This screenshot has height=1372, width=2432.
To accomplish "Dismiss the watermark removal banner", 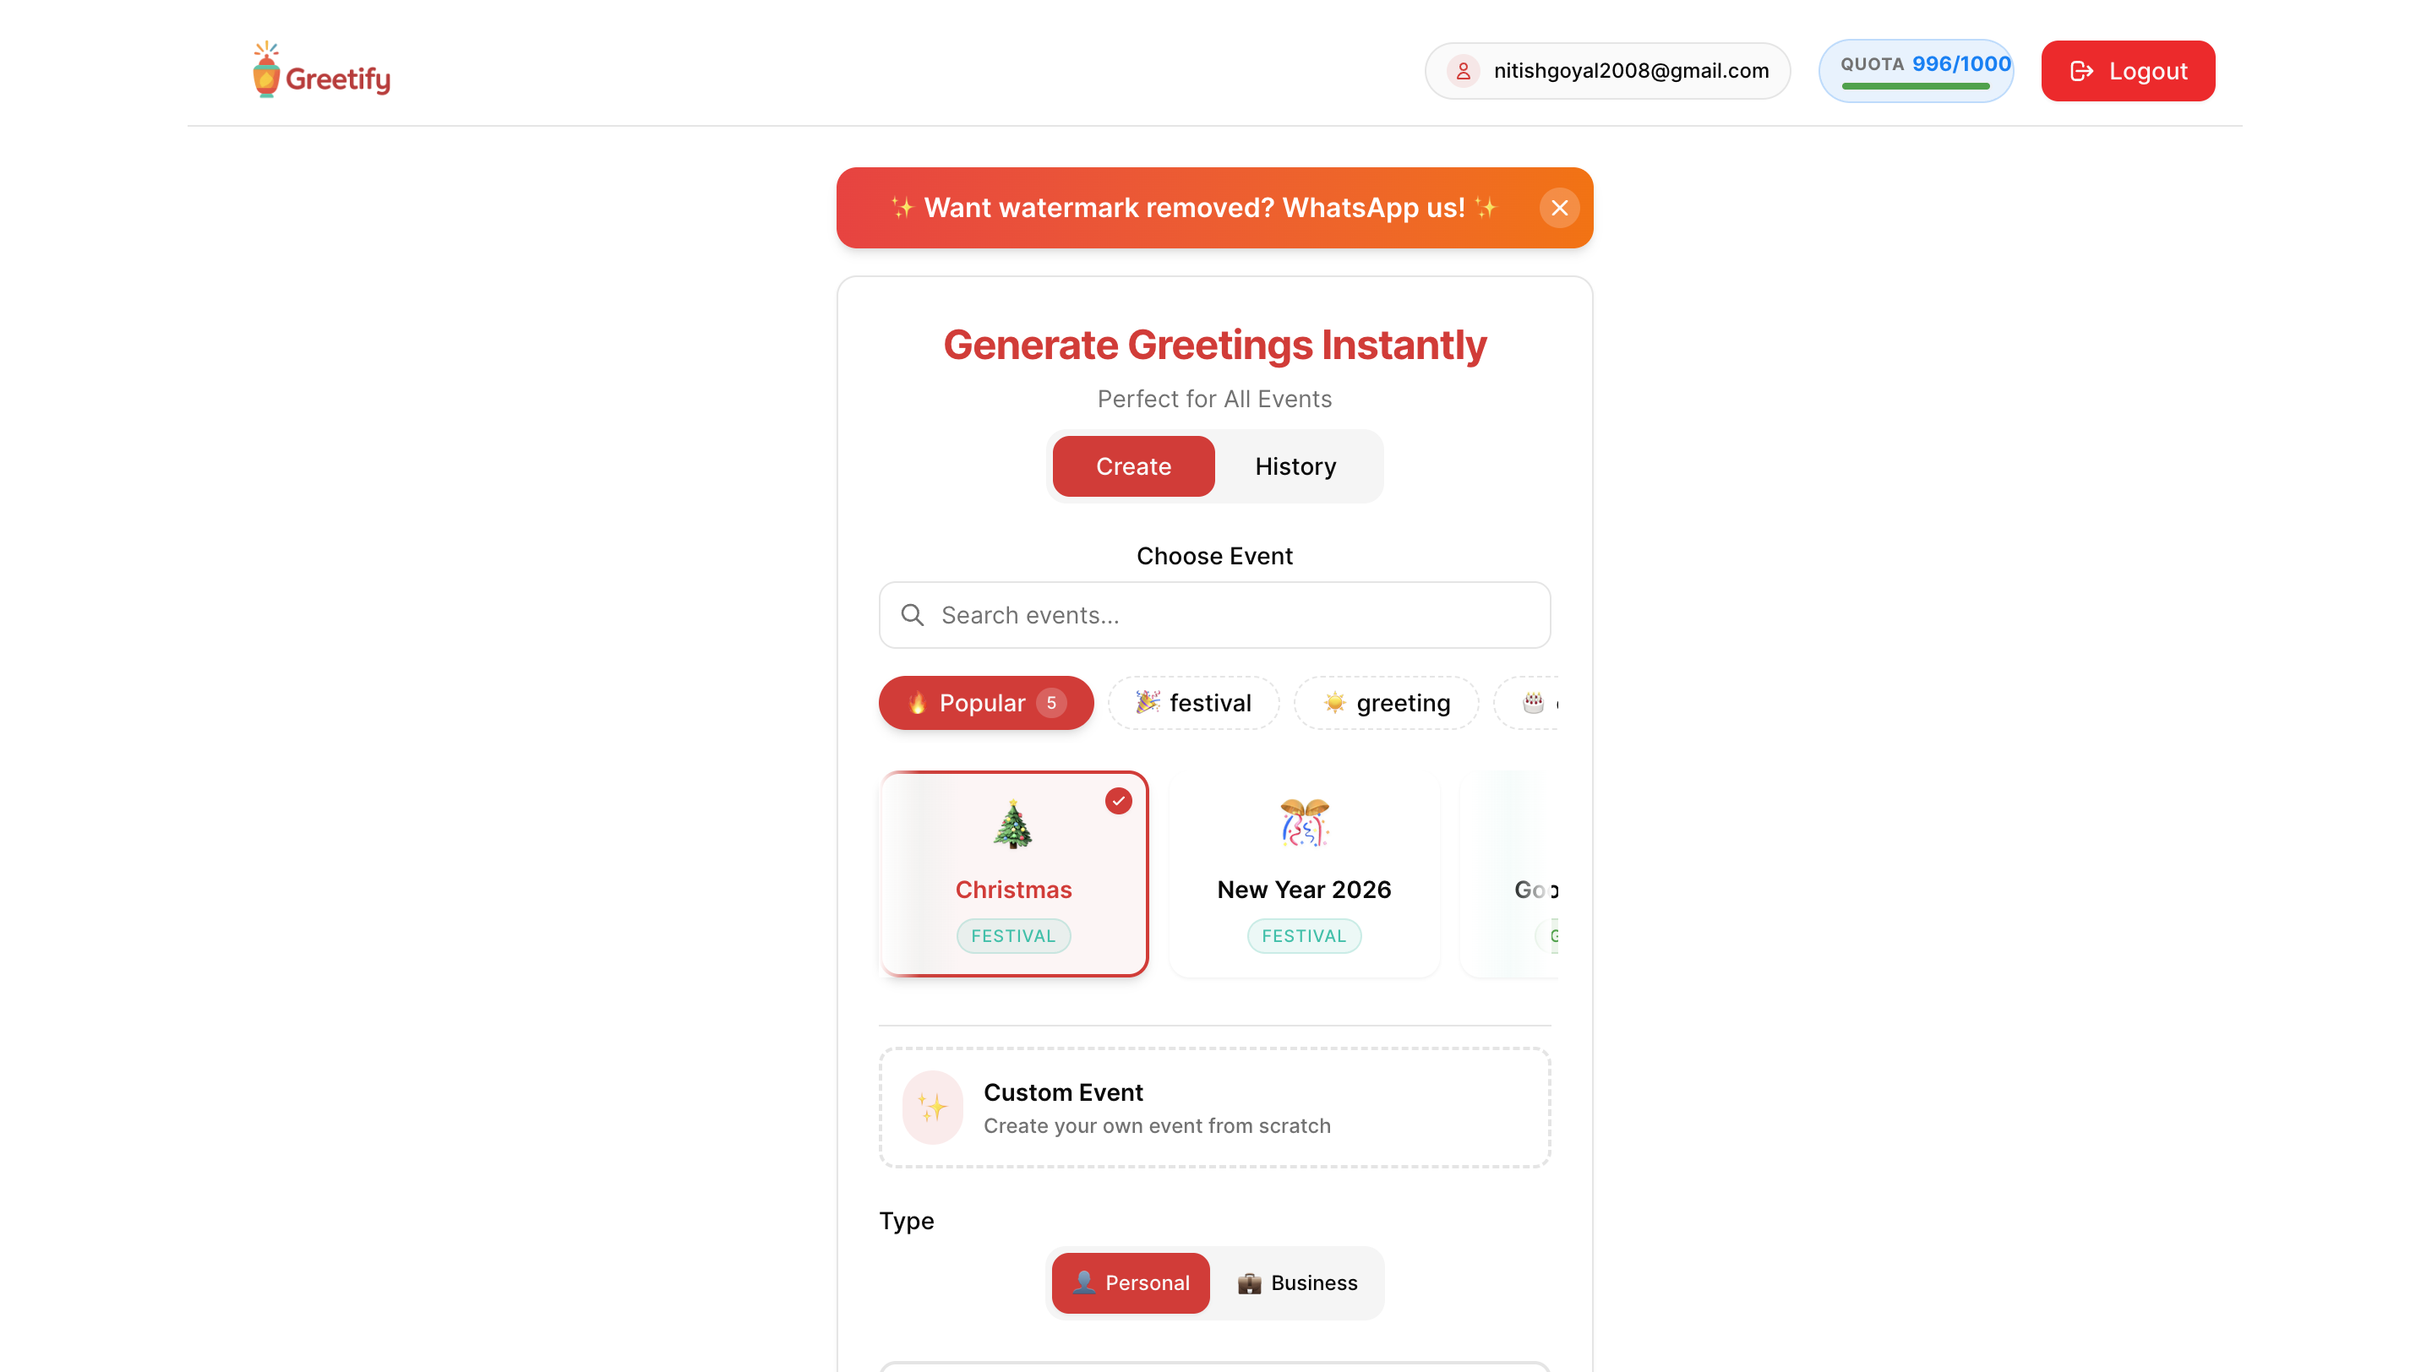I will [x=1559, y=208].
